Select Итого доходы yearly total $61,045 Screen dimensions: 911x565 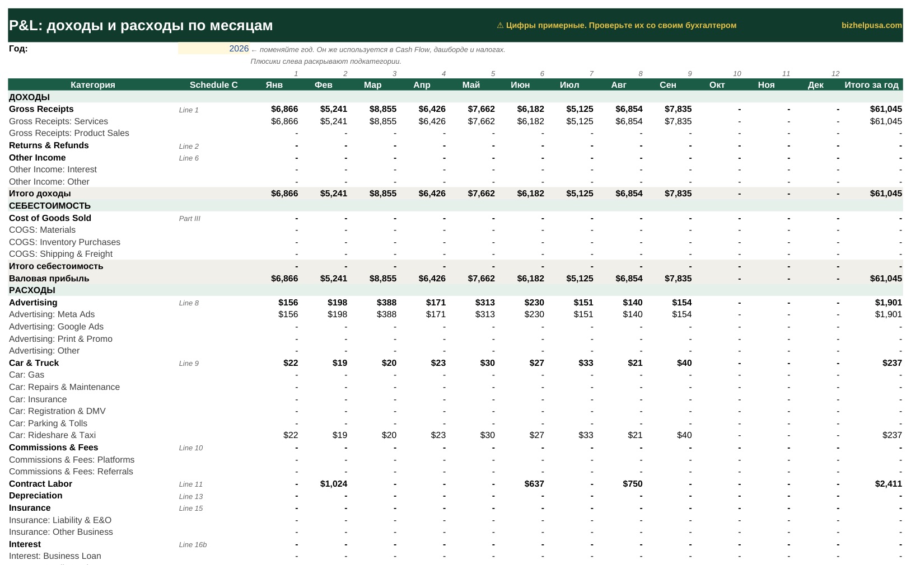(886, 194)
